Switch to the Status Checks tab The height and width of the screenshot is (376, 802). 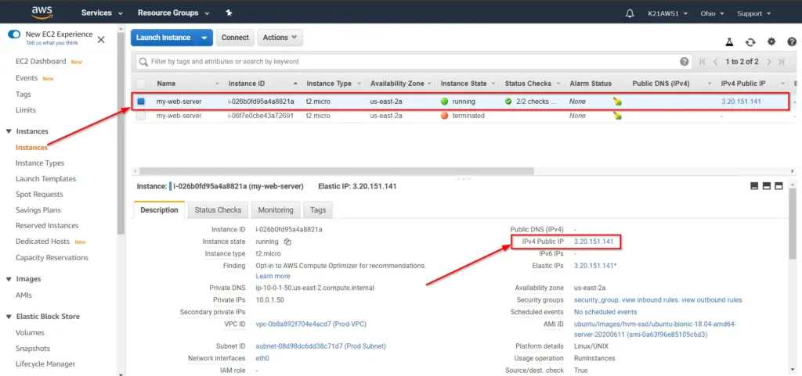click(x=218, y=210)
